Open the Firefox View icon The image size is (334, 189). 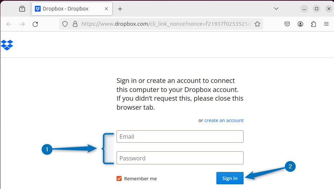(22, 9)
